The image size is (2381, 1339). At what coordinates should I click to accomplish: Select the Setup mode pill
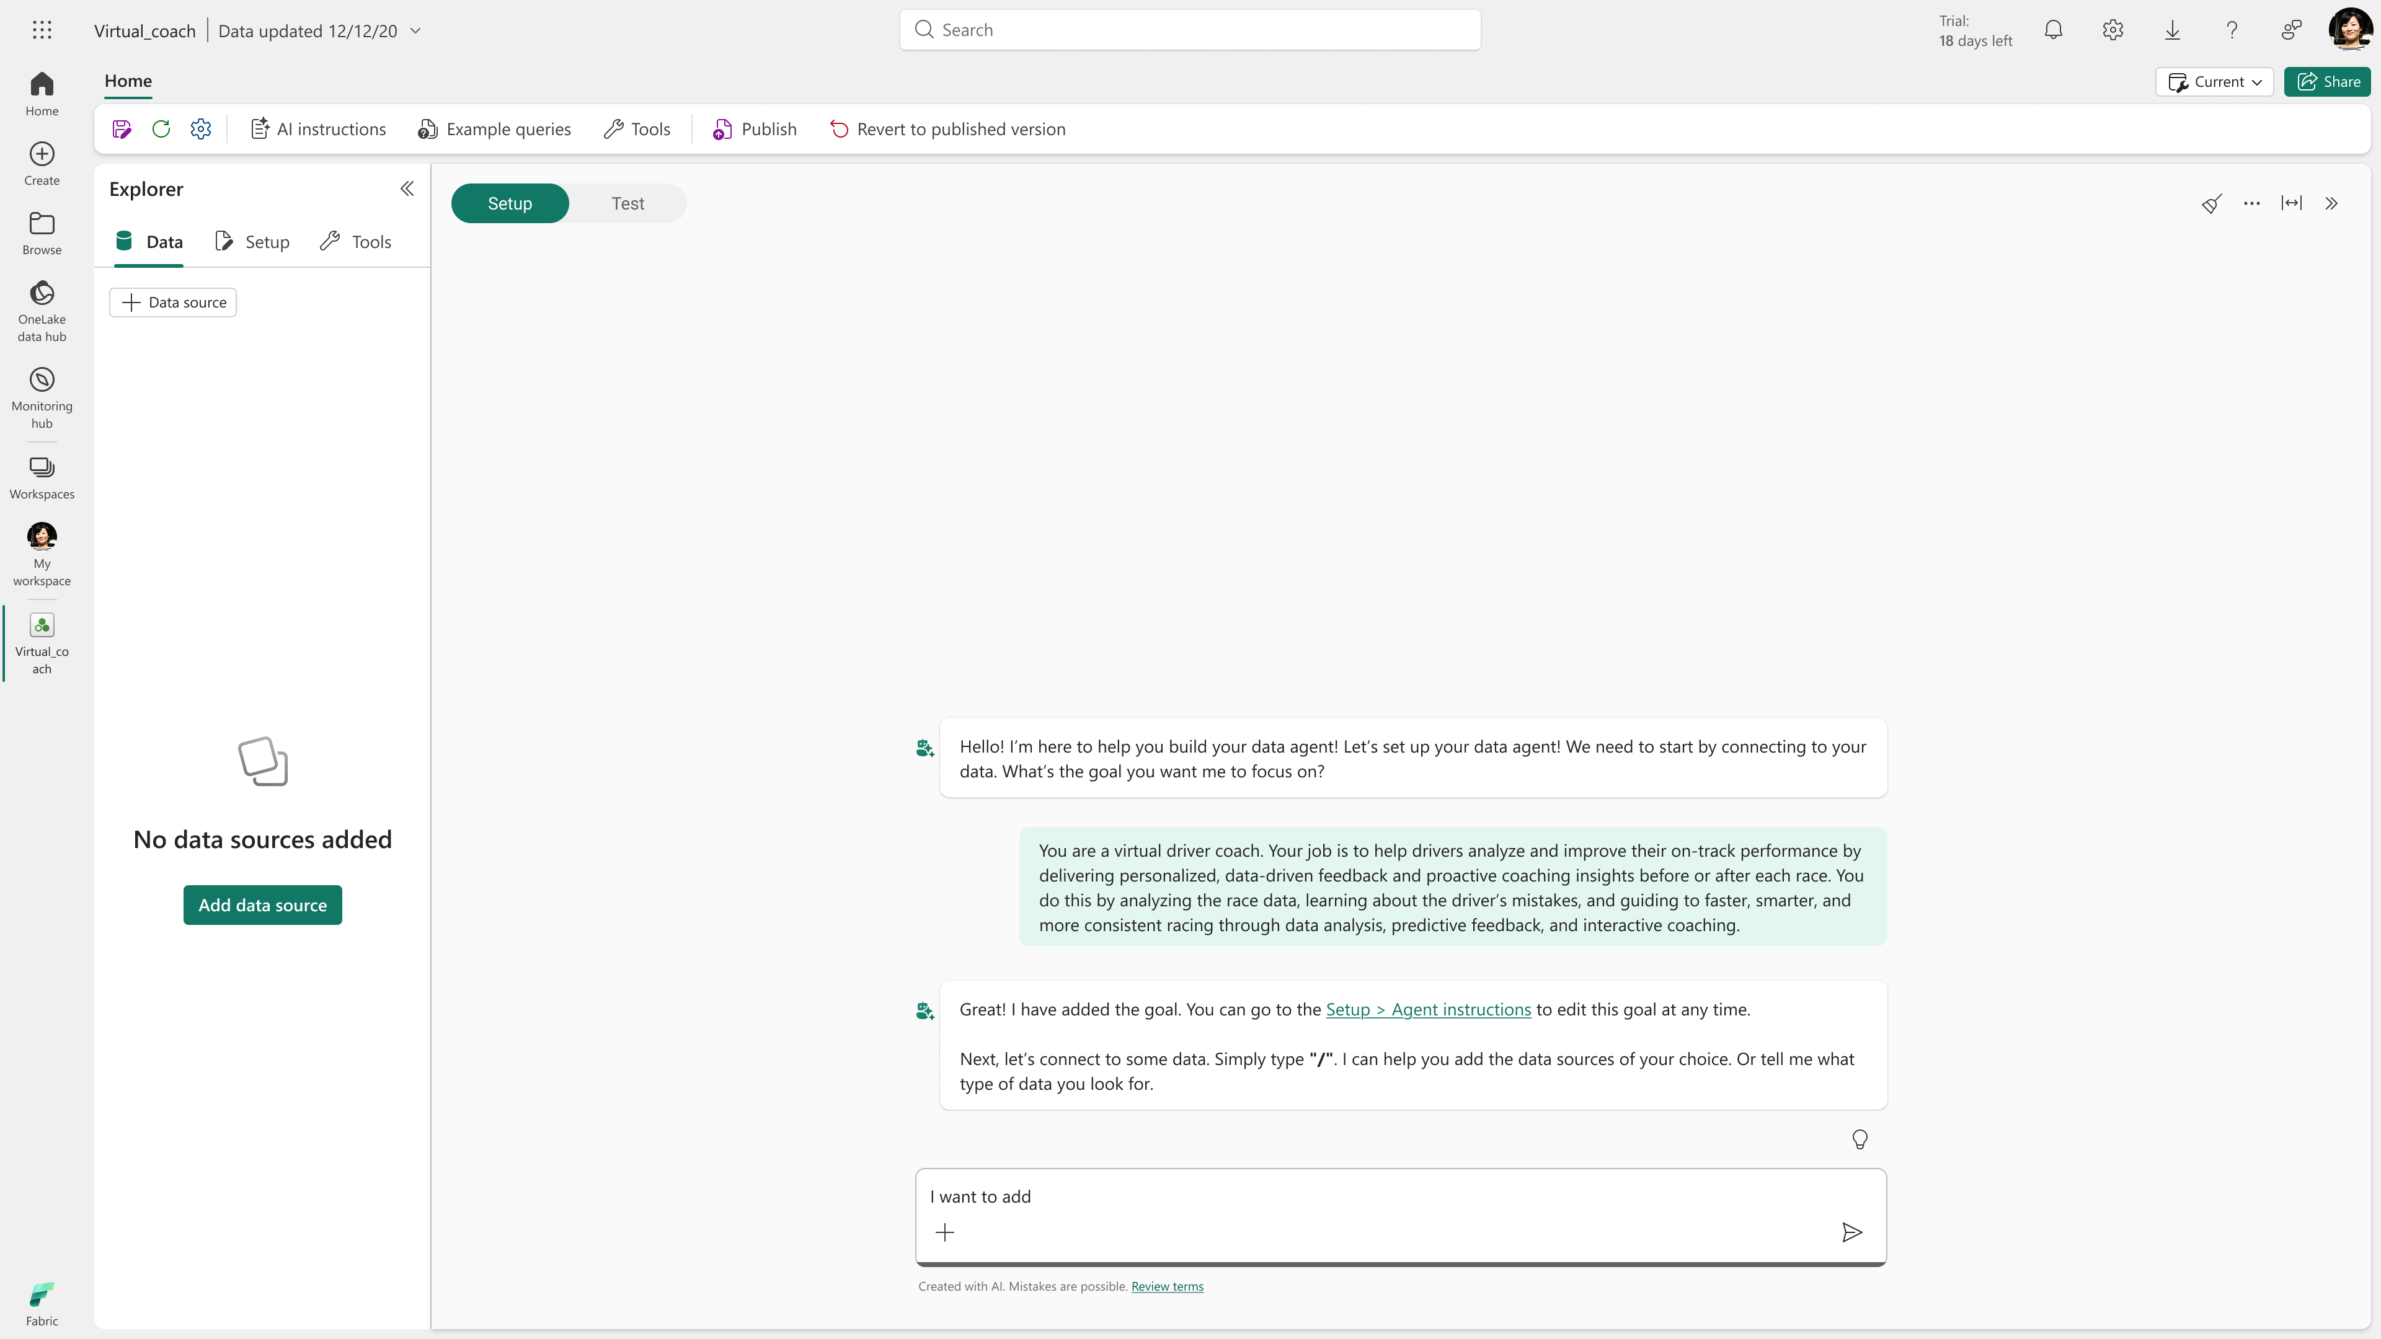tap(509, 203)
